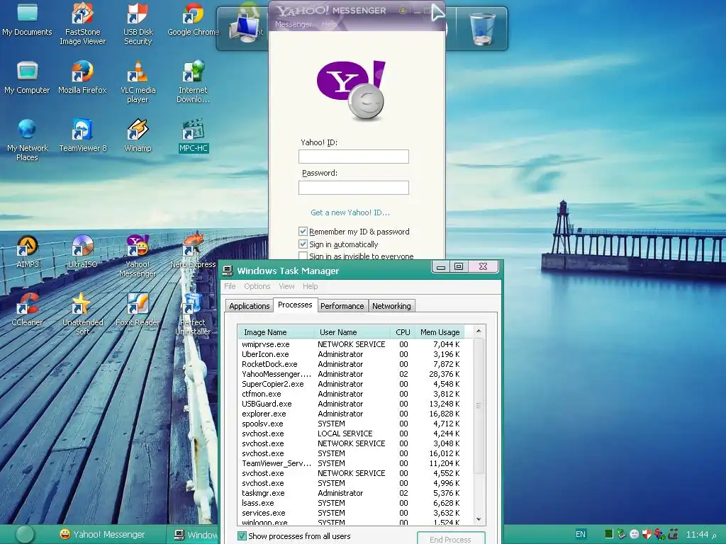This screenshot has height=544, width=726.
Task: Open Task Manager's File menu
Action: point(230,286)
